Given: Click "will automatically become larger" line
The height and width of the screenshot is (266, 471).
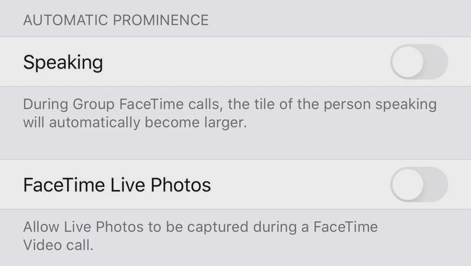Looking at the screenshot, I should click(x=135, y=123).
